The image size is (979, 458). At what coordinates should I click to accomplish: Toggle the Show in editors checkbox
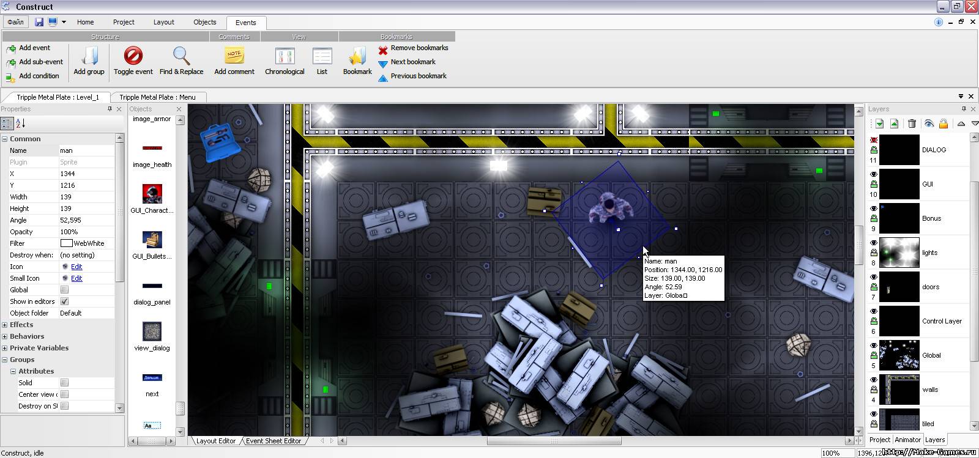click(x=64, y=301)
